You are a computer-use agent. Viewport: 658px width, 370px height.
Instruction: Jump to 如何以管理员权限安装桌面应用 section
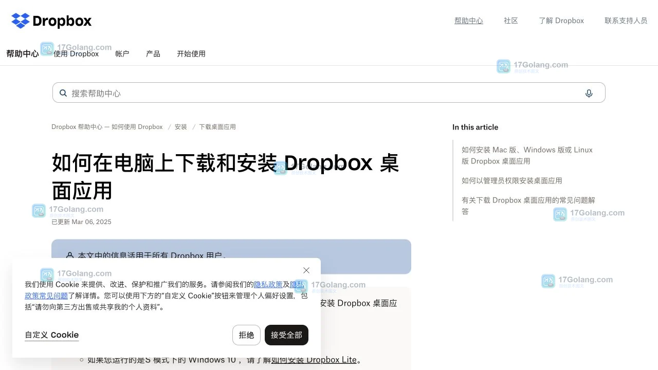(511, 180)
